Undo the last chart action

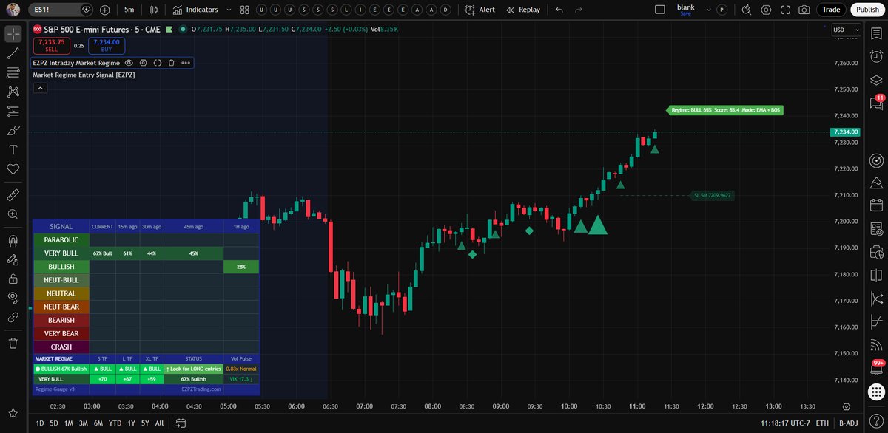(559, 10)
